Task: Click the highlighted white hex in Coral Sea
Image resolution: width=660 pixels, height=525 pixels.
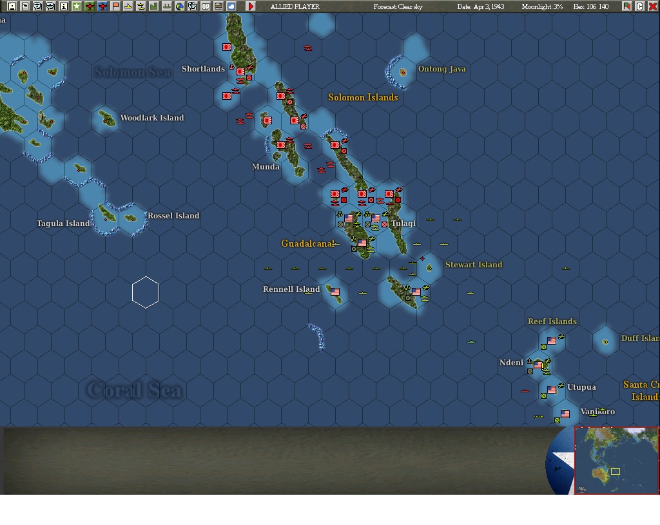Action: click(x=146, y=292)
